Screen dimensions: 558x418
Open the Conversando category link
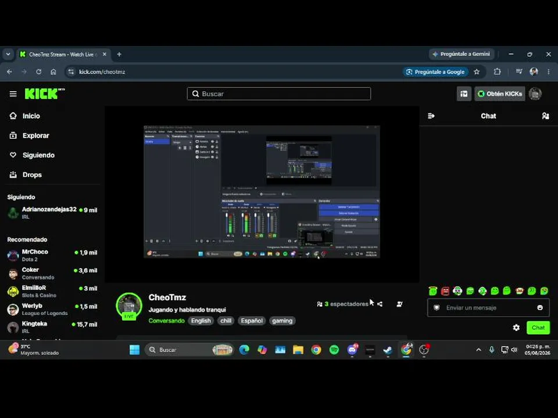click(167, 320)
